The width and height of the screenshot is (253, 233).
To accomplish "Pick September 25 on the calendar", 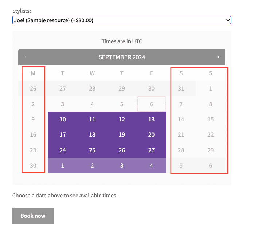I will pyautogui.click(x=92, y=150).
